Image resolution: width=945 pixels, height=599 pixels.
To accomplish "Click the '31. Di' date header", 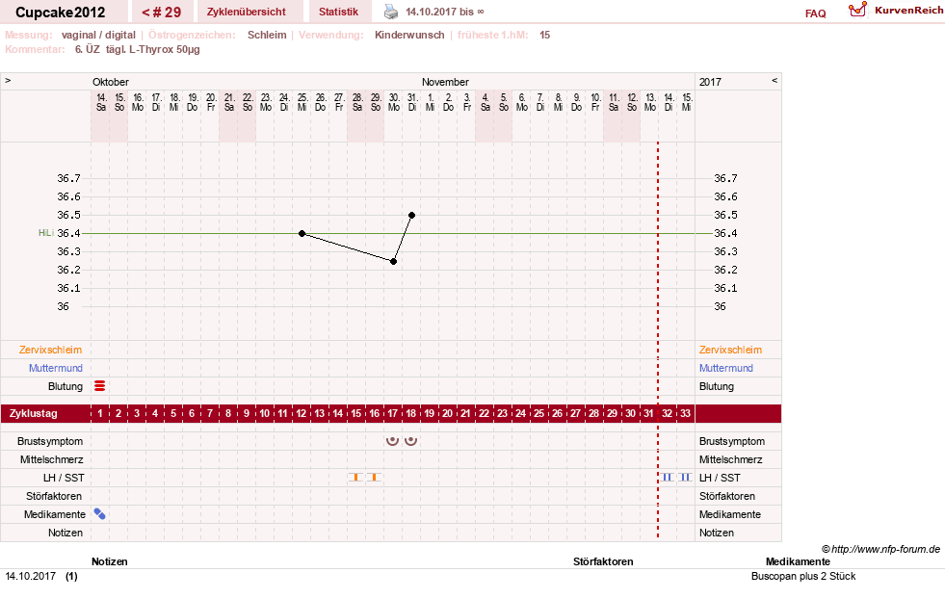I will (412, 102).
